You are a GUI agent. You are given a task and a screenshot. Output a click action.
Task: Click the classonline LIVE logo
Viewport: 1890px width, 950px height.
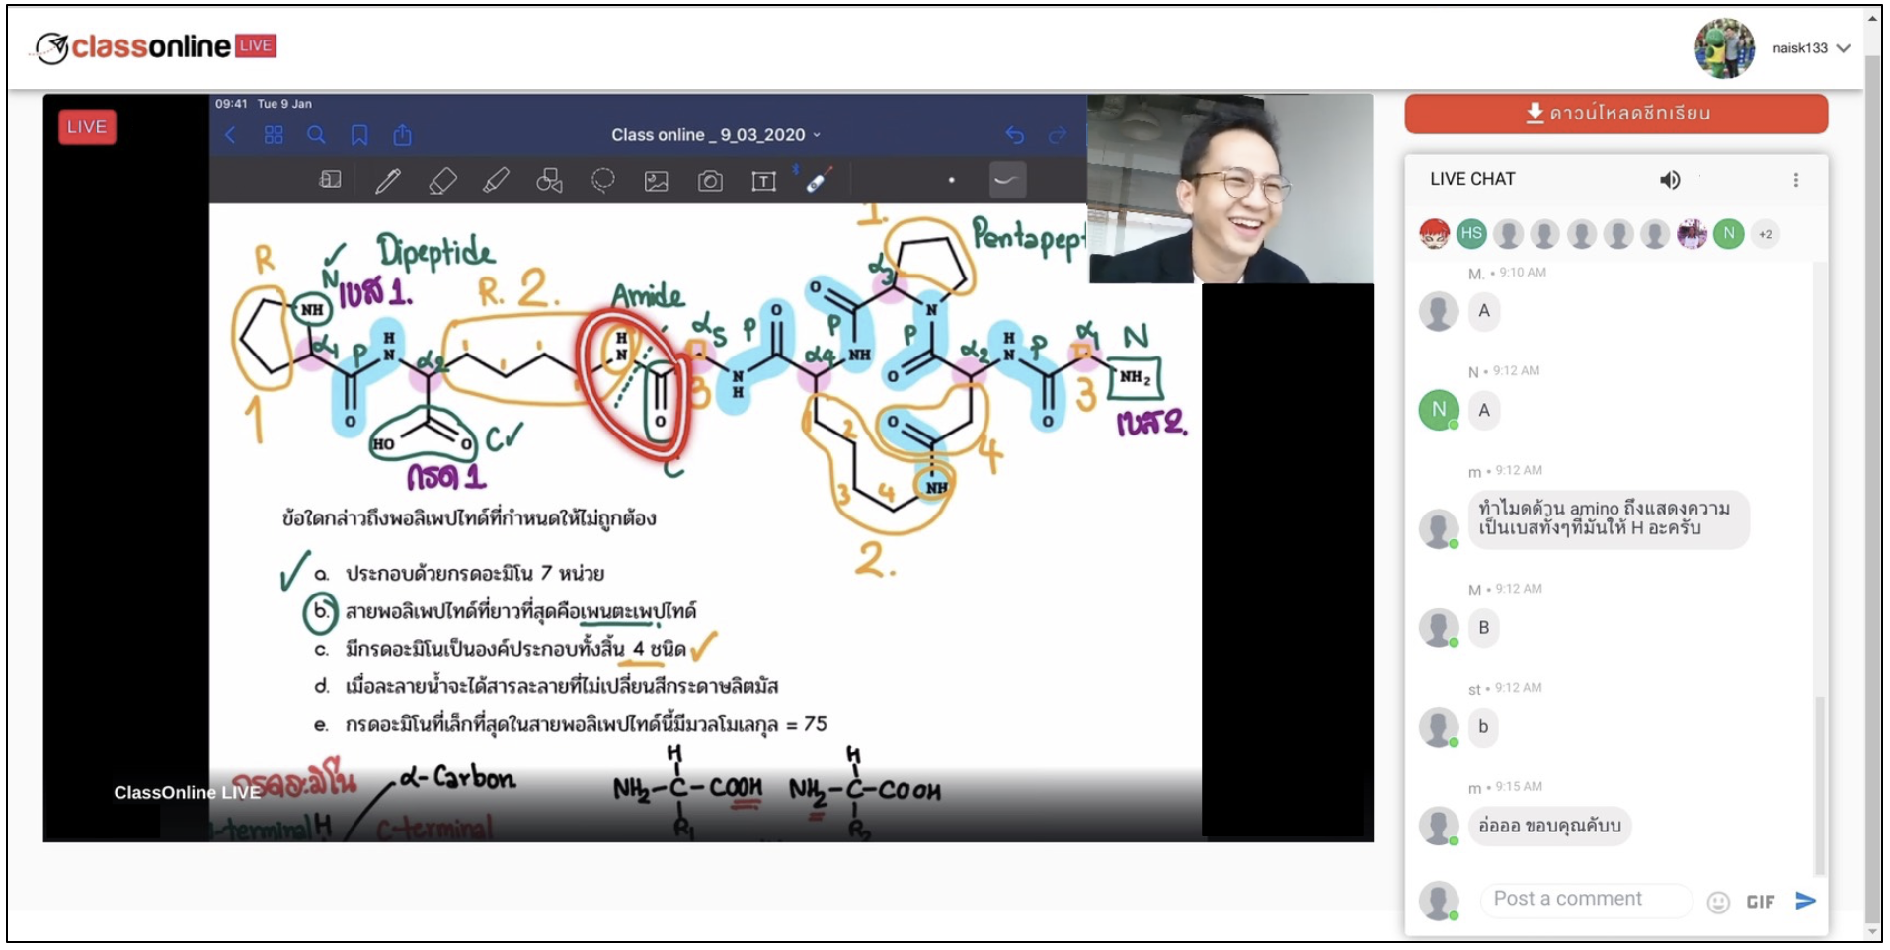point(156,46)
